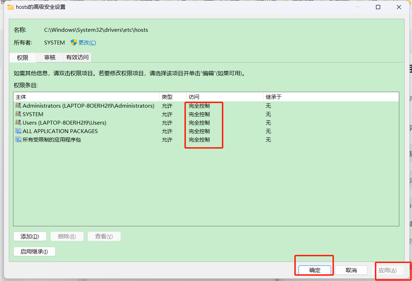
Task: Click the folder icon in the title bar
Action: point(11,7)
